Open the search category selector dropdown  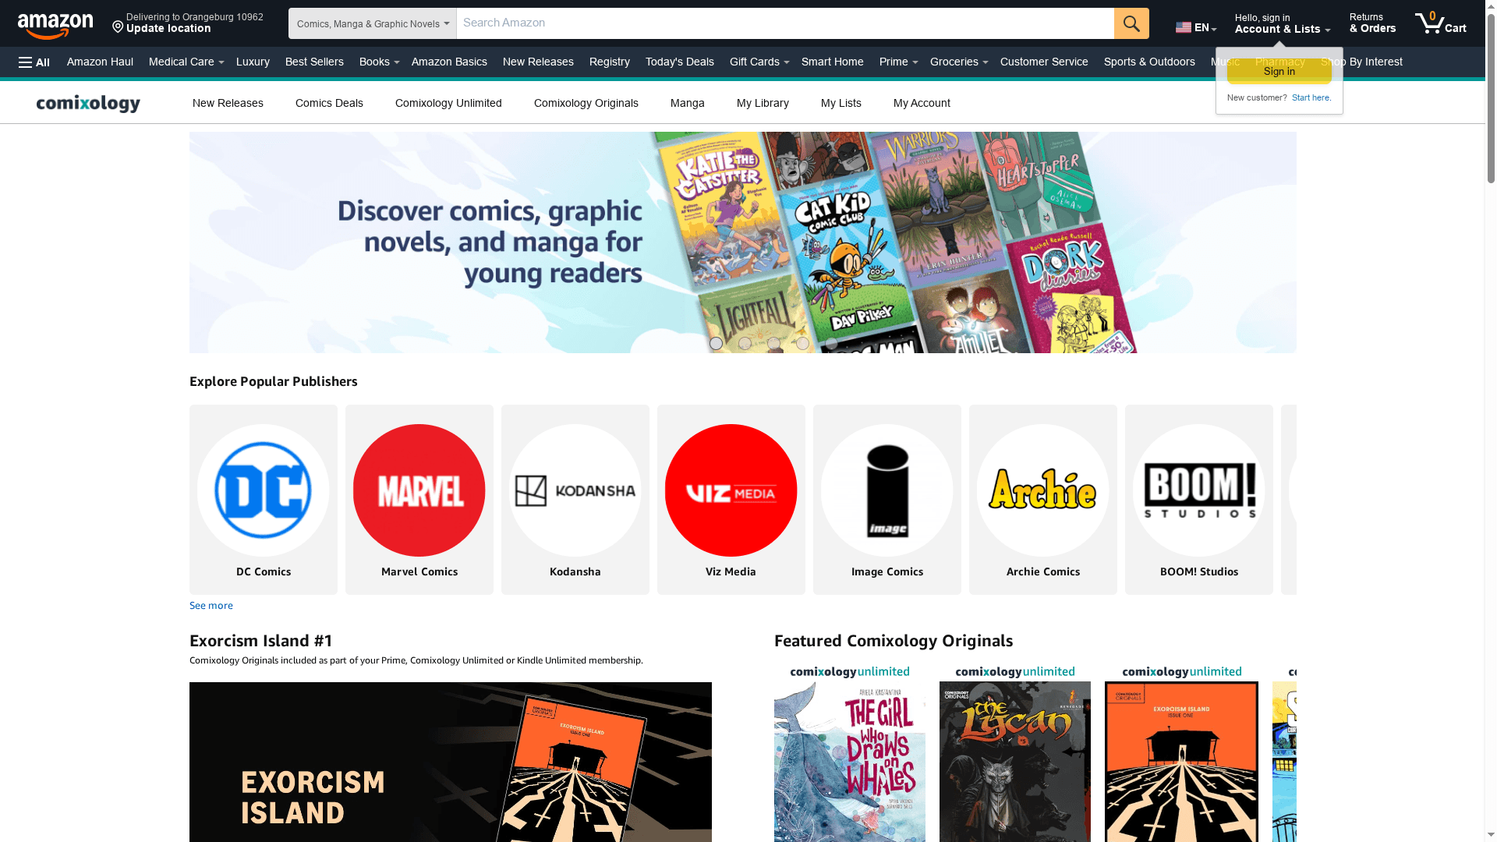(372, 23)
